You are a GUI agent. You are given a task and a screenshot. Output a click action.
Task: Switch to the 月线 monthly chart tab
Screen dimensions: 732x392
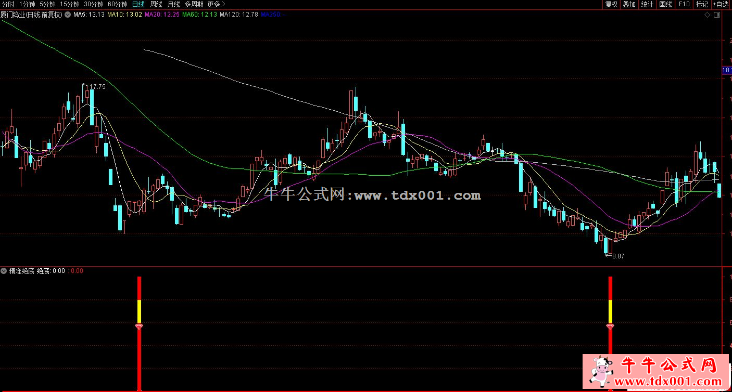coord(173,4)
